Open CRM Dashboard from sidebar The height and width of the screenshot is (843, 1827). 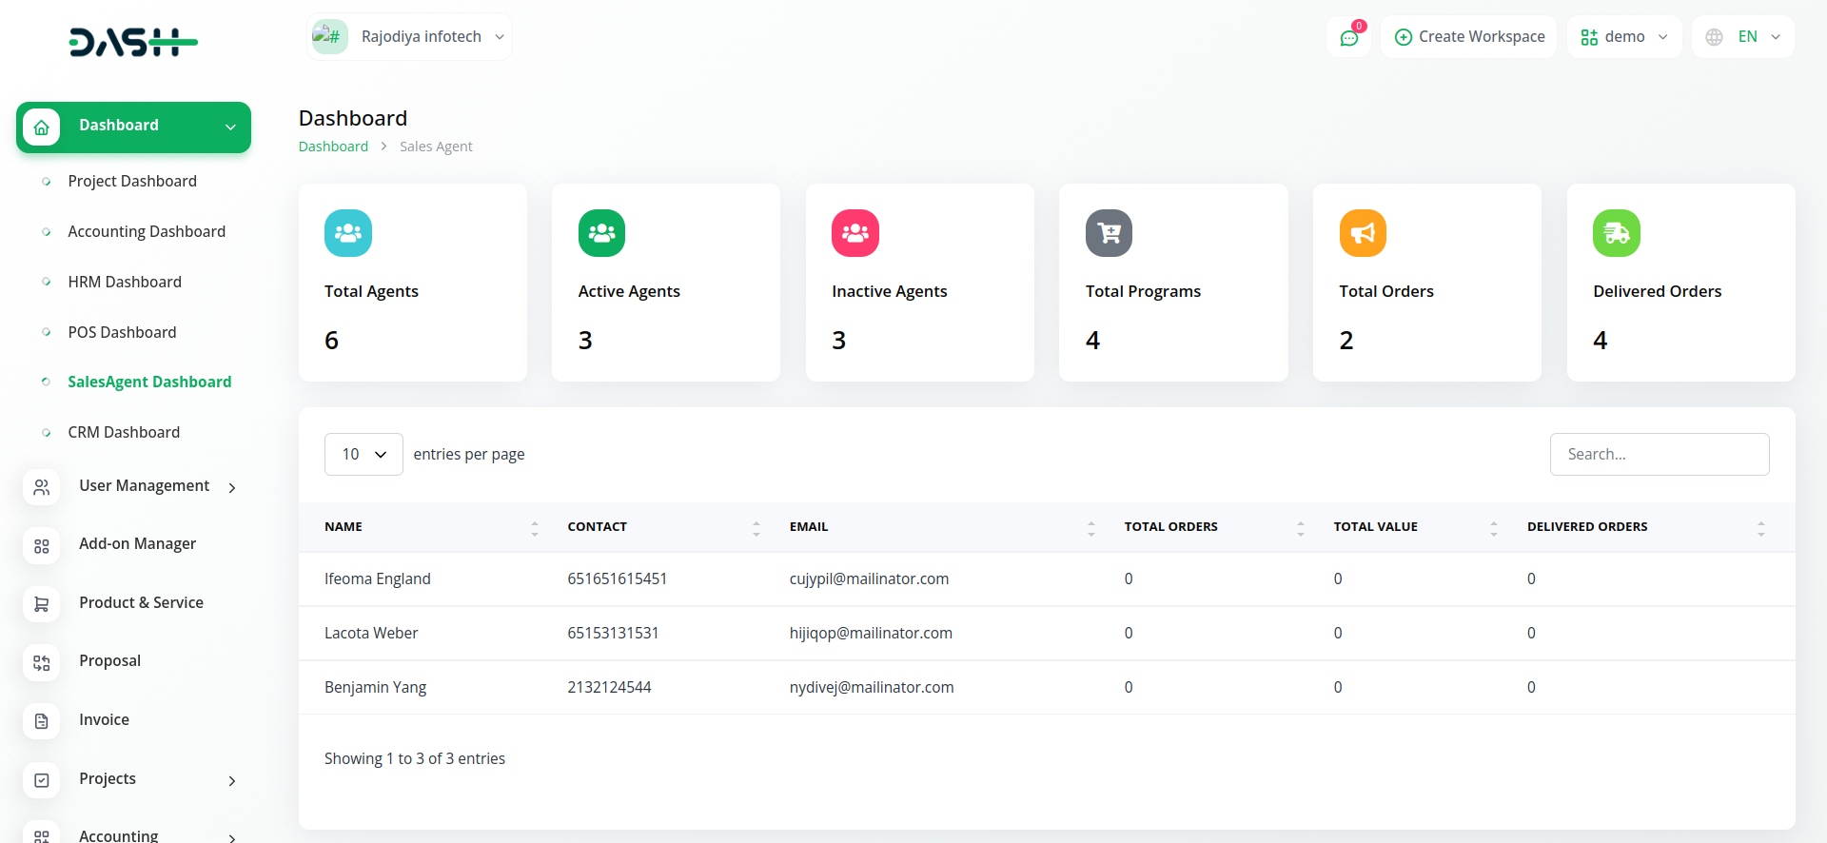124,433
